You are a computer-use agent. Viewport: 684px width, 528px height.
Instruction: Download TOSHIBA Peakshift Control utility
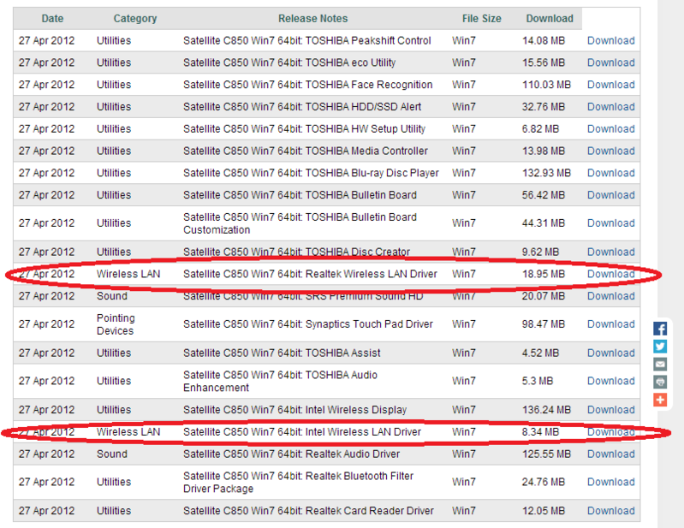610,40
